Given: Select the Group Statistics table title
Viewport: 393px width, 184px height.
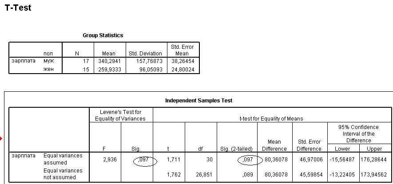Looking at the screenshot, I should [103, 35].
